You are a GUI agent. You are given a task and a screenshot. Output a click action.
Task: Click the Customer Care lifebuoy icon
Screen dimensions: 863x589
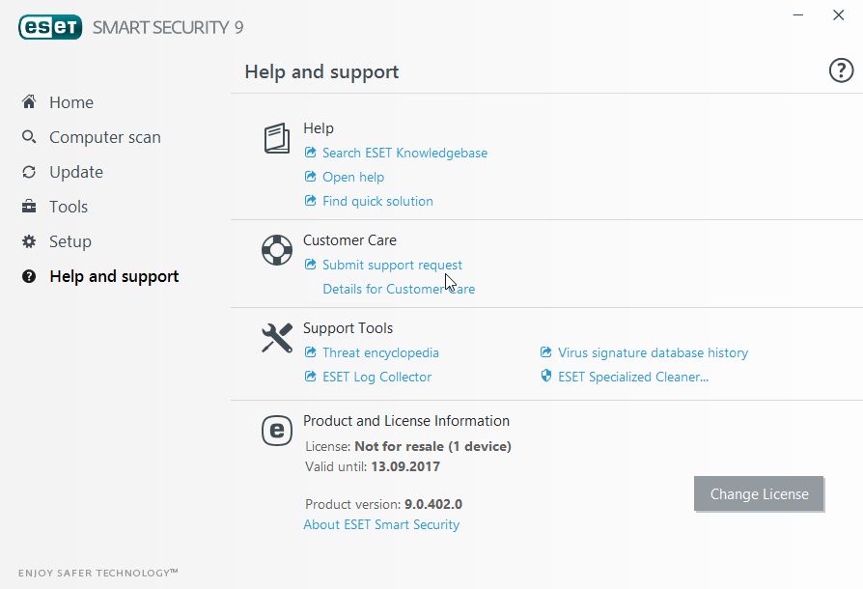coord(277,251)
